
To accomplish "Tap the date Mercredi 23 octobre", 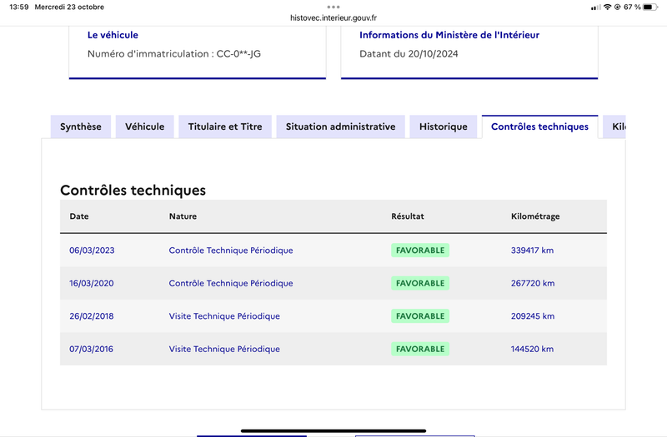I will click(x=69, y=7).
